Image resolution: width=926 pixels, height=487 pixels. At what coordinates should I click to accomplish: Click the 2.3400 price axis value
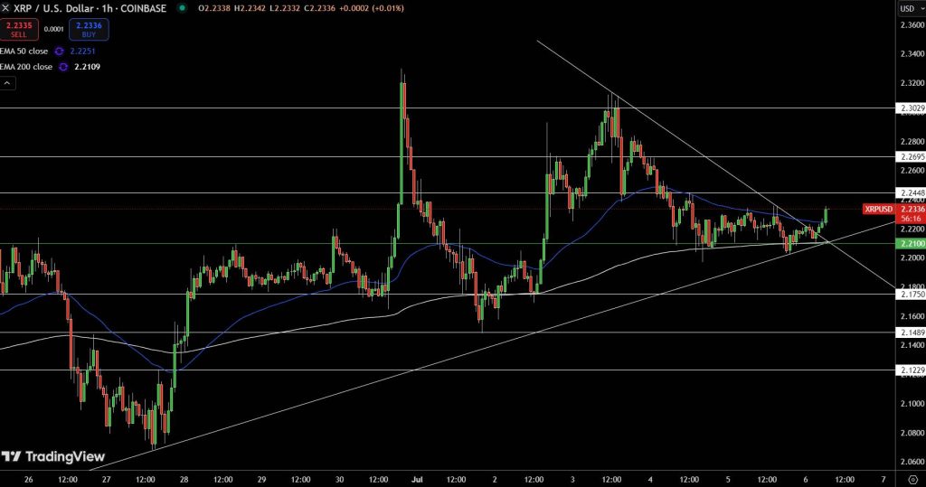click(912, 53)
